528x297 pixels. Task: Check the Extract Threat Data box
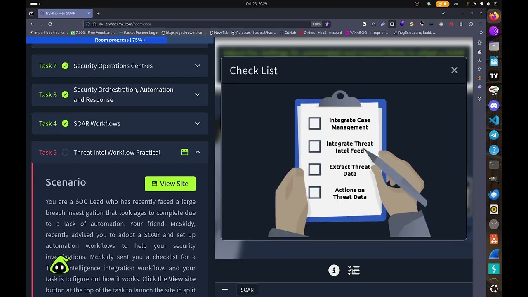(x=314, y=170)
